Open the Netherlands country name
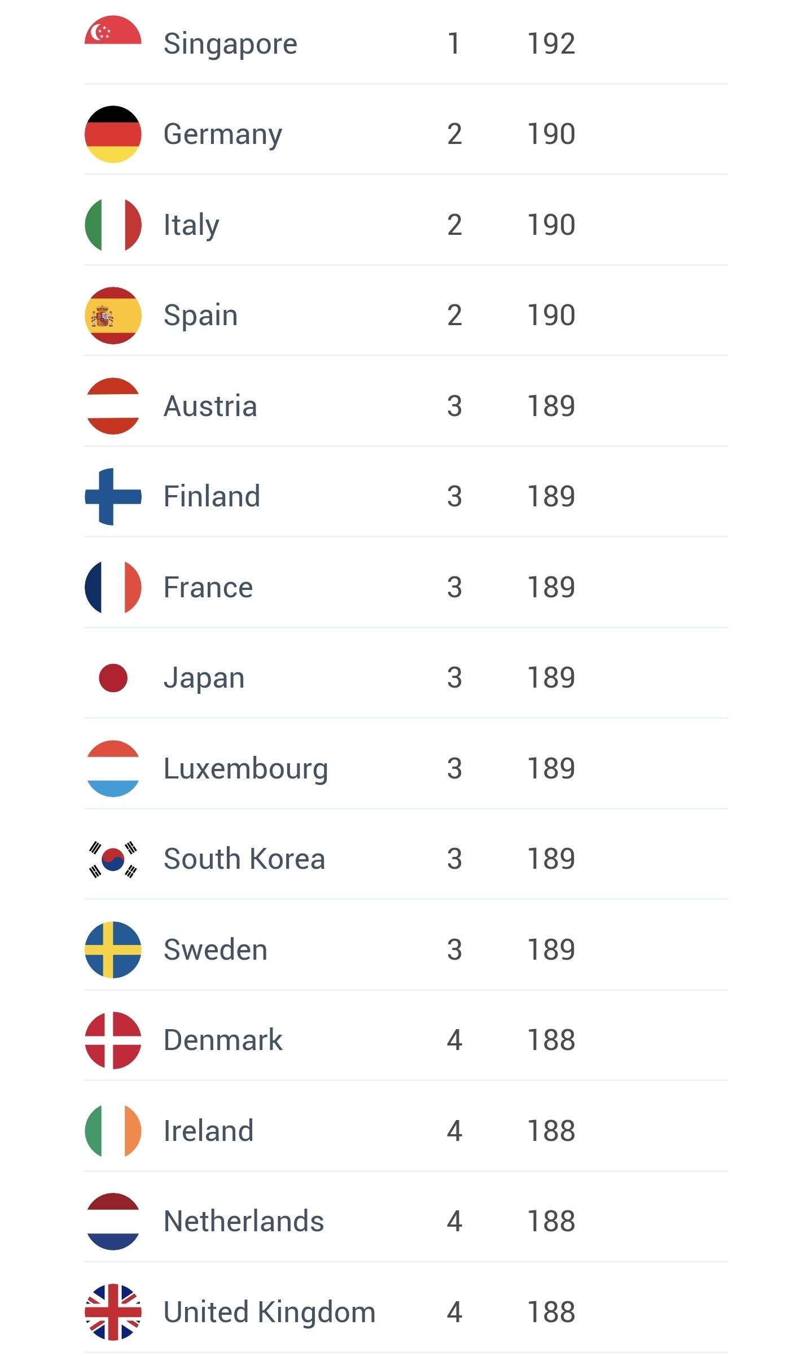Screen dimensions: 812x1356 [244, 1221]
